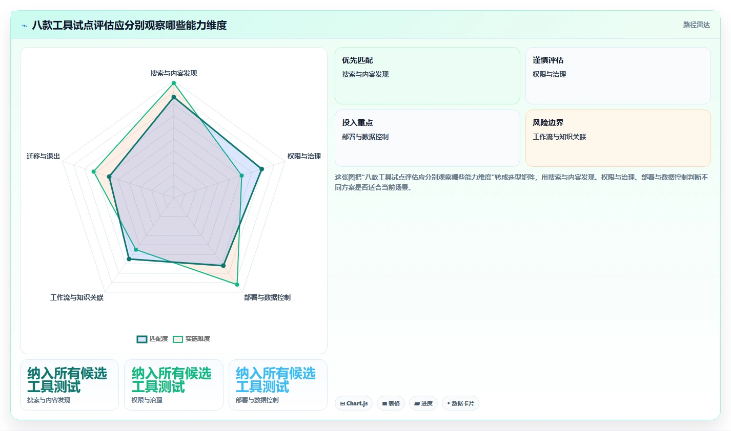Open the 优先匹配 card
Image resolution: width=731 pixels, height=431 pixels.
point(428,76)
